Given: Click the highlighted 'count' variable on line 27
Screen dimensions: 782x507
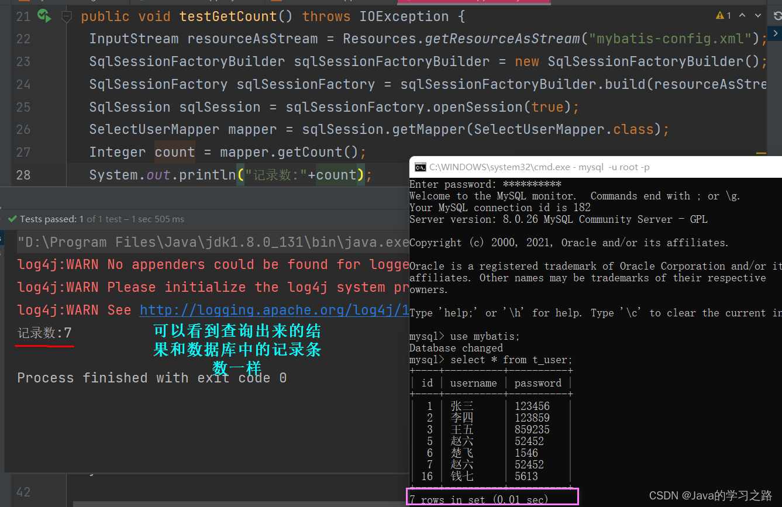Looking at the screenshot, I should tap(174, 153).
